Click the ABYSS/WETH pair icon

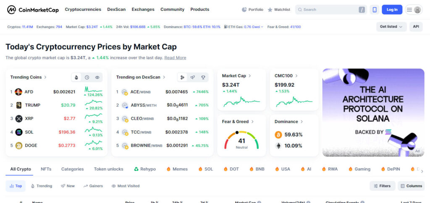coord(125,105)
